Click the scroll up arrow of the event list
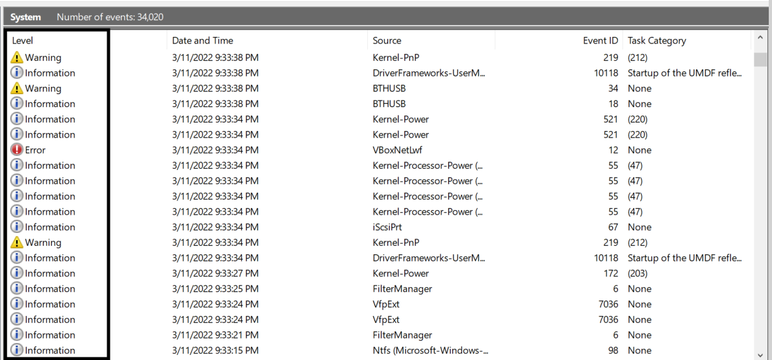 coord(760,39)
